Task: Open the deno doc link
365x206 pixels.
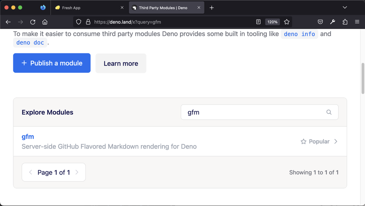Action: tap(30, 43)
